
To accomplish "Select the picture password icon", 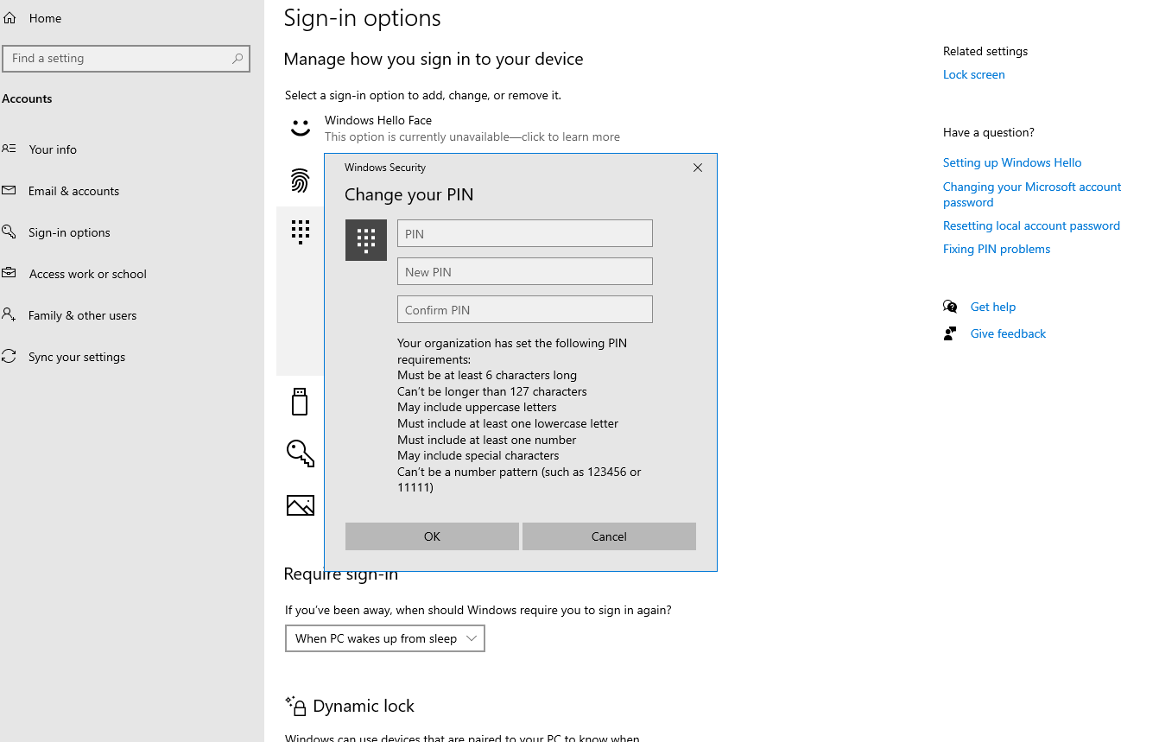I will click(x=300, y=504).
